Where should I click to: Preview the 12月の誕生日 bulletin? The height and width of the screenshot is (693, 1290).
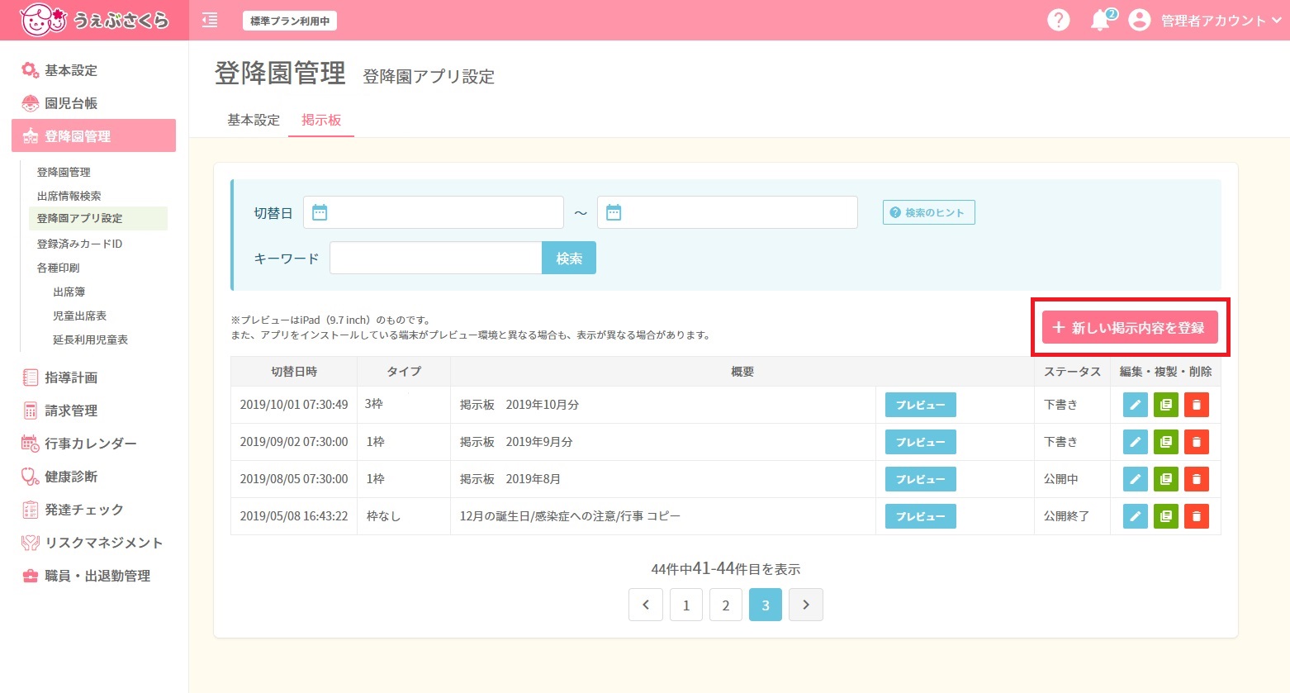tap(921, 516)
